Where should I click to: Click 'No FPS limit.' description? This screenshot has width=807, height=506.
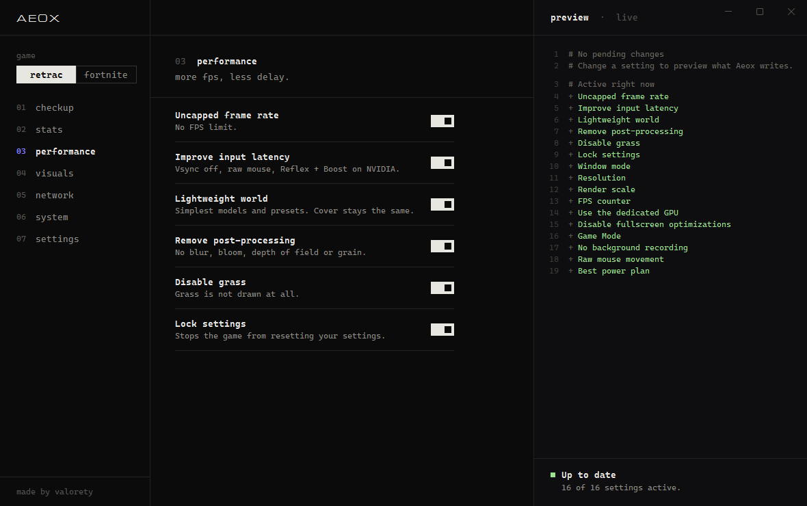pos(206,127)
